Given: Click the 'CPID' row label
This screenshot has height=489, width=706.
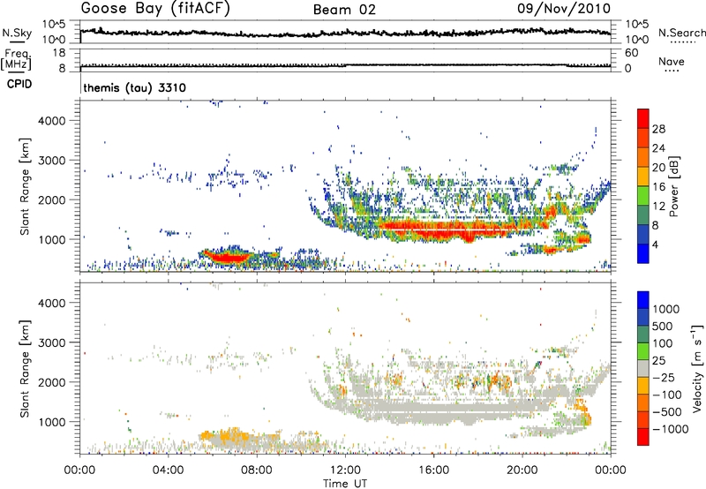Looking at the screenshot, I should pyautogui.click(x=19, y=84).
